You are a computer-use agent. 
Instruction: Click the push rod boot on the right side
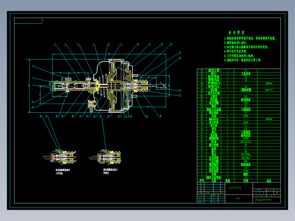143,86
